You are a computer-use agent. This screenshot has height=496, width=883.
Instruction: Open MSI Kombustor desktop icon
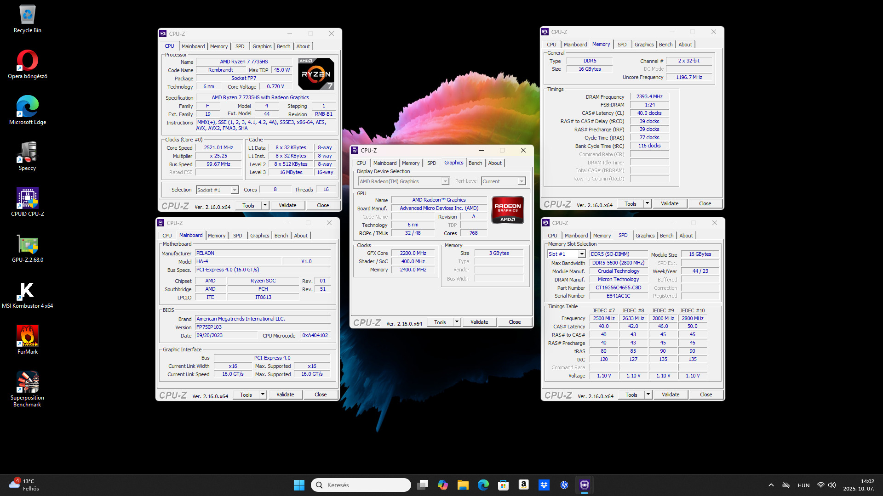click(28, 294)
